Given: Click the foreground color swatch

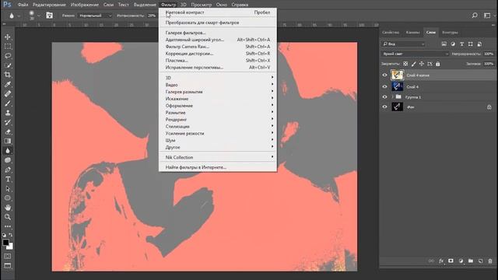Looking at the screenshot, I should pyautogui.click(x=5, y=242).
